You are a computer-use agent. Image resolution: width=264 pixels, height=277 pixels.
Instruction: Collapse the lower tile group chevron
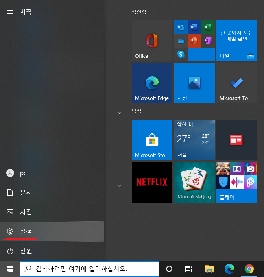point(120,186)
